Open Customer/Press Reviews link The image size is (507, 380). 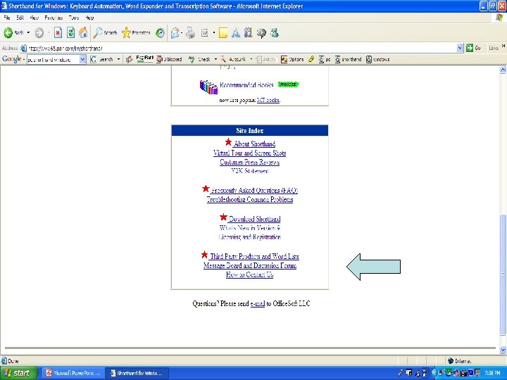coord(249,162)
